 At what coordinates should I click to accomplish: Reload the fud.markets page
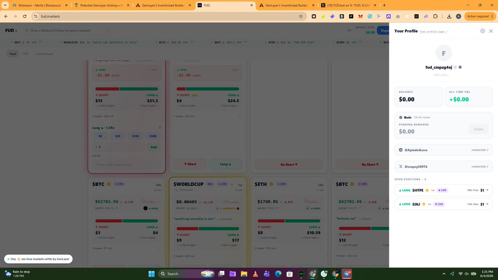[x=25, y=16]
